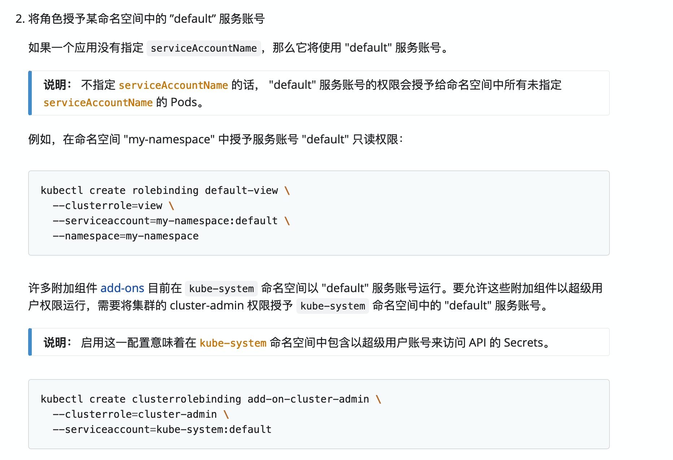Click the --clusterrole=view code line

pyautogui.click(x=113, y=205)
